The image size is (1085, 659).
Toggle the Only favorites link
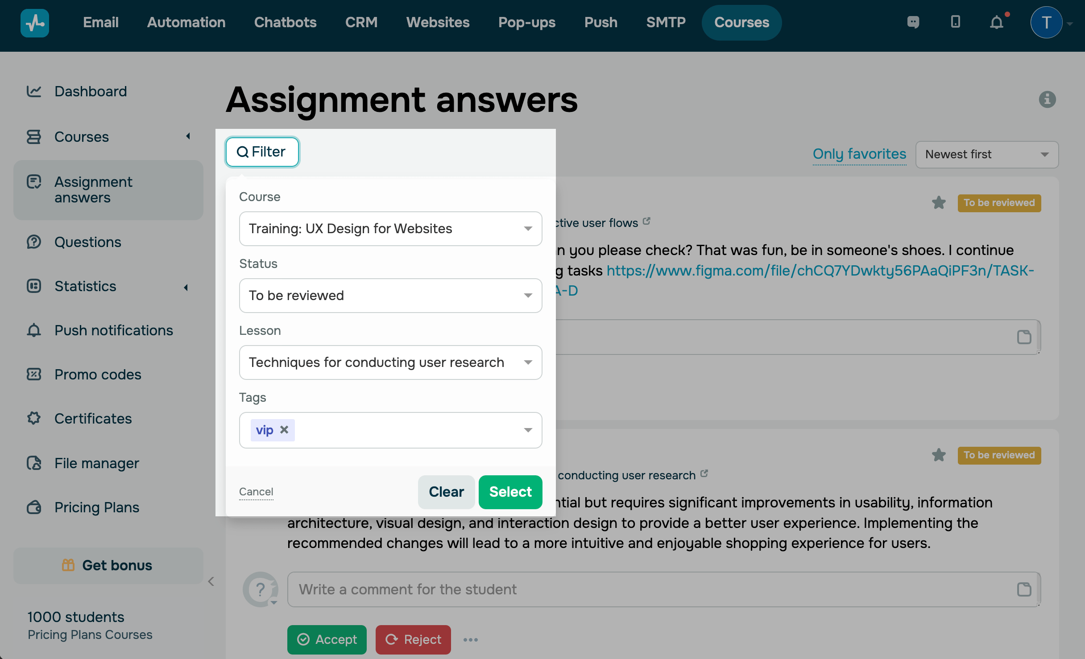859,154
